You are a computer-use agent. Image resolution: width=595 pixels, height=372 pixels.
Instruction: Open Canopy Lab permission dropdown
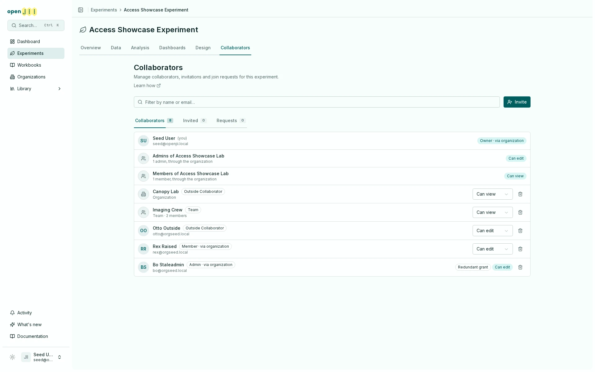pos(492,194)
